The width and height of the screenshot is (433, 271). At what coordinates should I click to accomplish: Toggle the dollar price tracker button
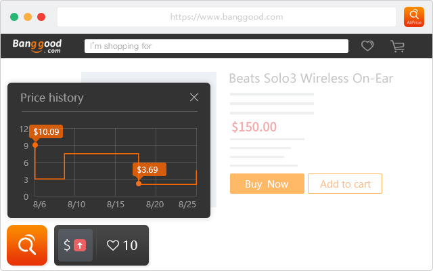tap(75, 245)
